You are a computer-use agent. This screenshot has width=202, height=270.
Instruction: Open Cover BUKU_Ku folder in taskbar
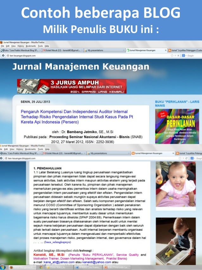tap(60, 267)
